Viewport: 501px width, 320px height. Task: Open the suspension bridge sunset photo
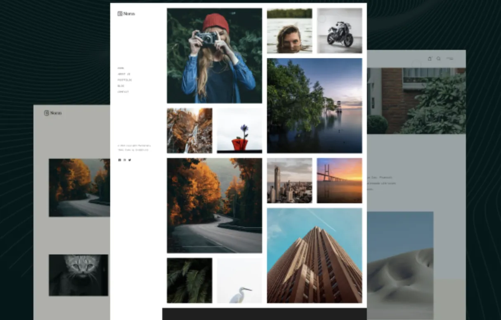point(340,181)
